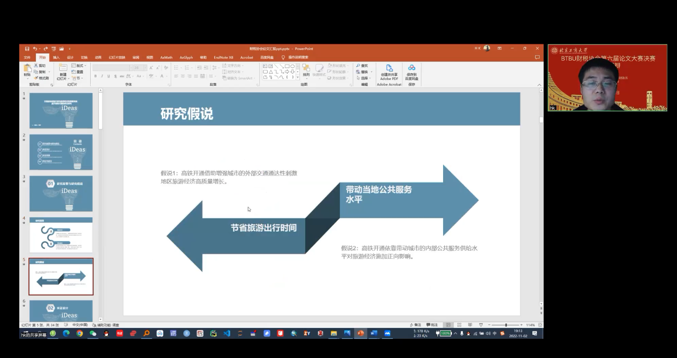Click the Cut (剪切) button
This screenshot has height=358, width=677.
(x=40, y=66)
